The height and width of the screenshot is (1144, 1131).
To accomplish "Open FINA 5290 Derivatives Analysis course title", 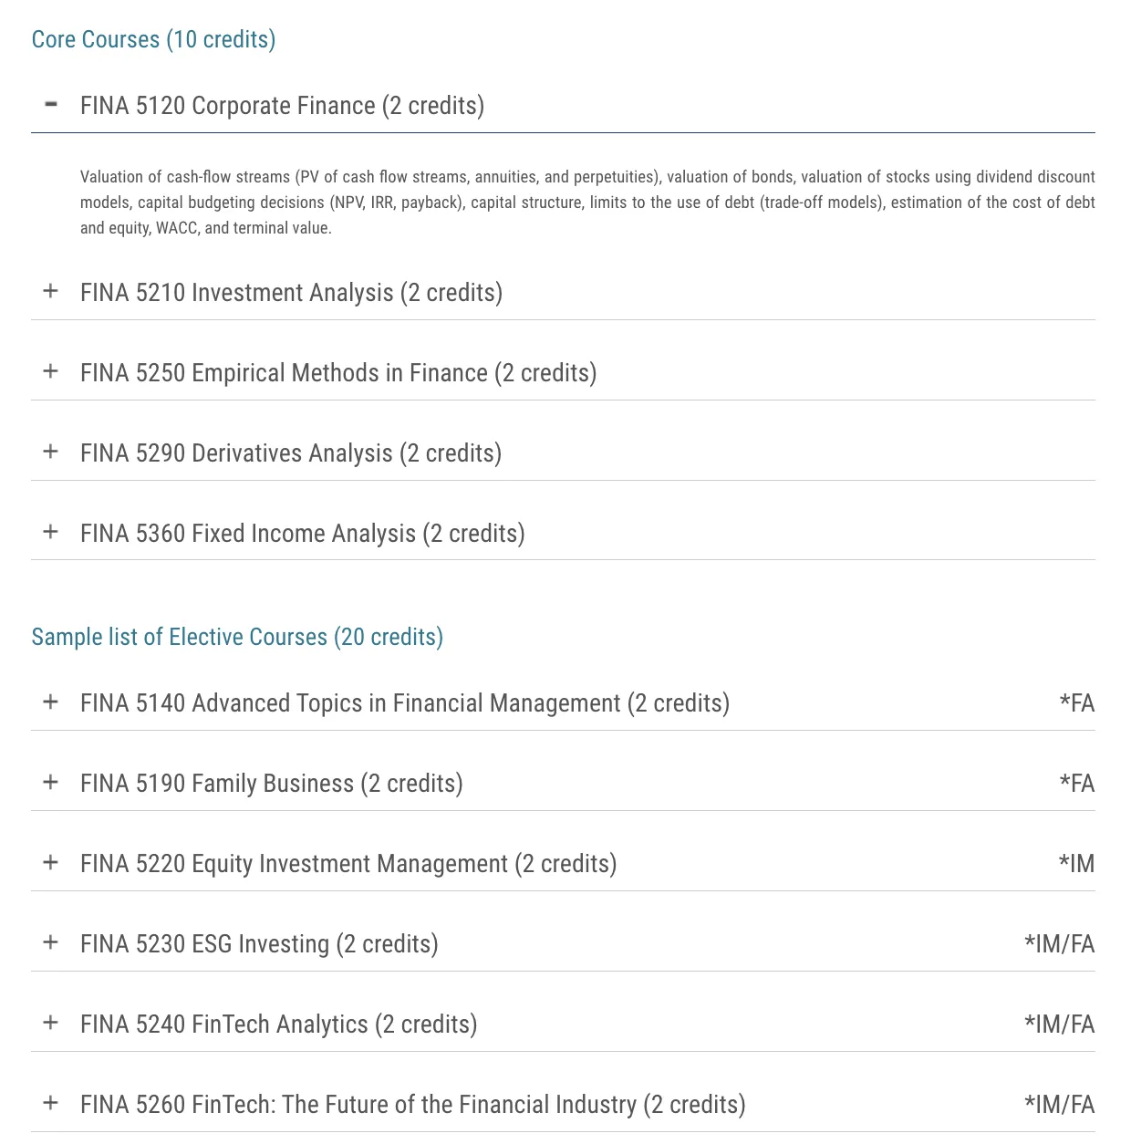I will pyautogui.click(x=290, y=453).
